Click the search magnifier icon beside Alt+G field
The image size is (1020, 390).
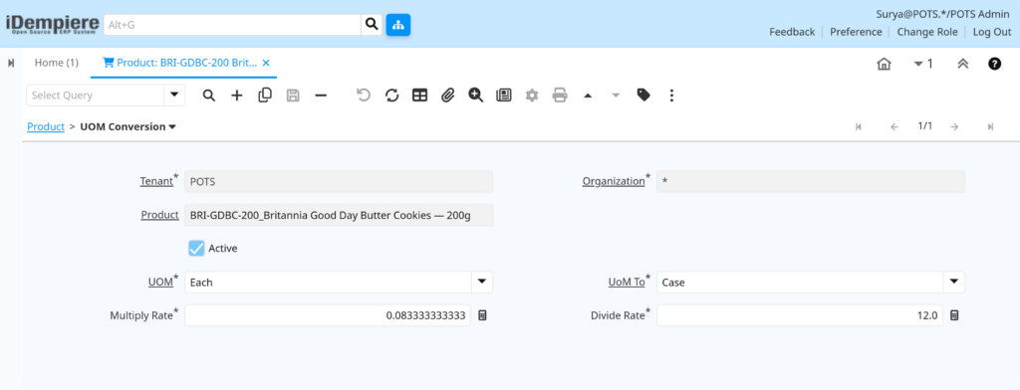372,25
